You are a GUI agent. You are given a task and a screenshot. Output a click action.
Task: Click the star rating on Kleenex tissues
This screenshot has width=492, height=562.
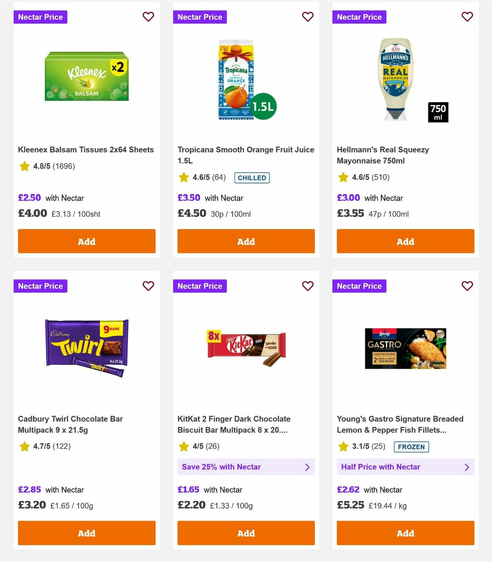click(24, 166)
